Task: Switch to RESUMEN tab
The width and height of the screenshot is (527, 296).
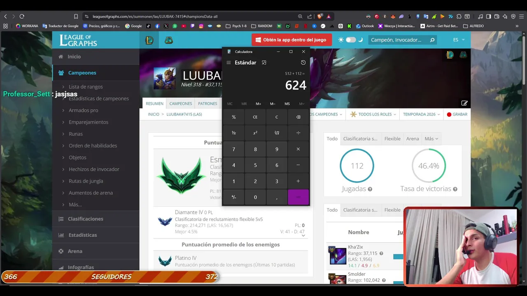Action: coord(154,104)
